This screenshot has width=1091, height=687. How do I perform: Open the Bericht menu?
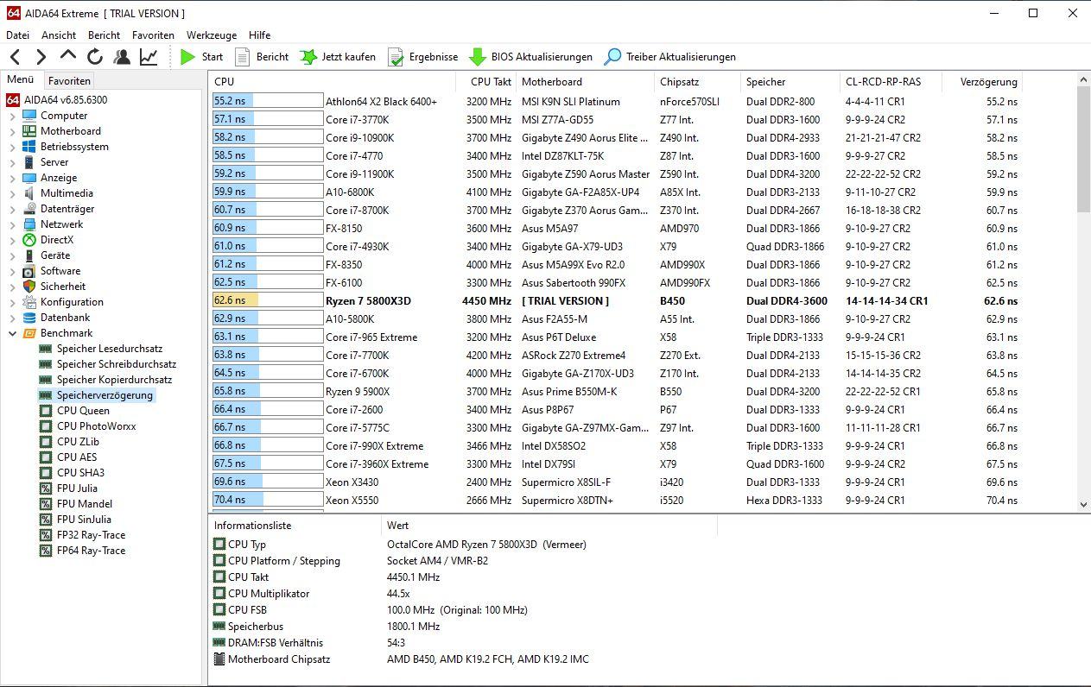pyautogui.click(x=105, y=35)
